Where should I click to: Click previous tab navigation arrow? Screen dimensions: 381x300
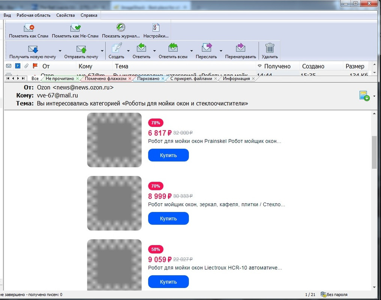point(13,78)
